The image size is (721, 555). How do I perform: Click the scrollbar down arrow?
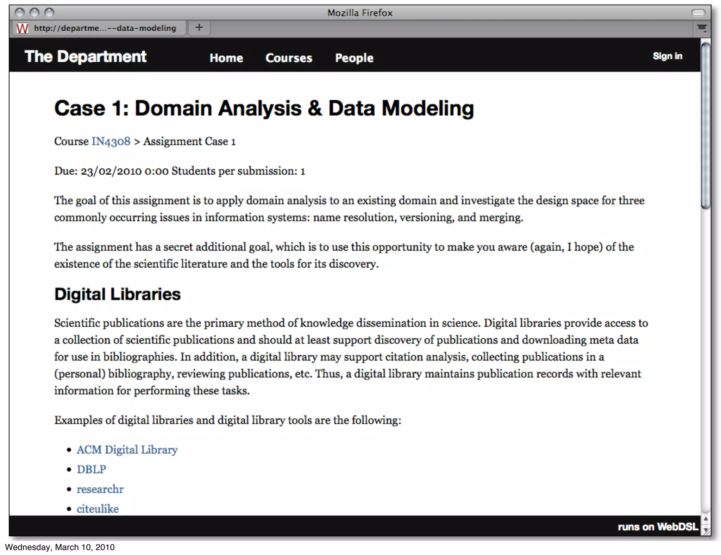click(x=706, y=530)
